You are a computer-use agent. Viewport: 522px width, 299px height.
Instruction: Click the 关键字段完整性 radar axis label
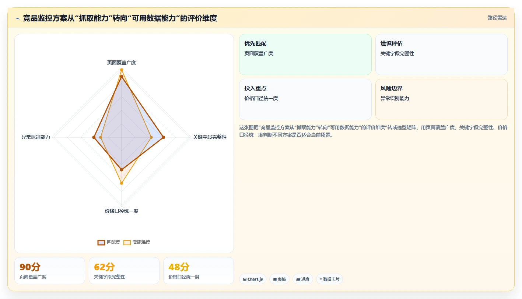[x=210, y=137]
